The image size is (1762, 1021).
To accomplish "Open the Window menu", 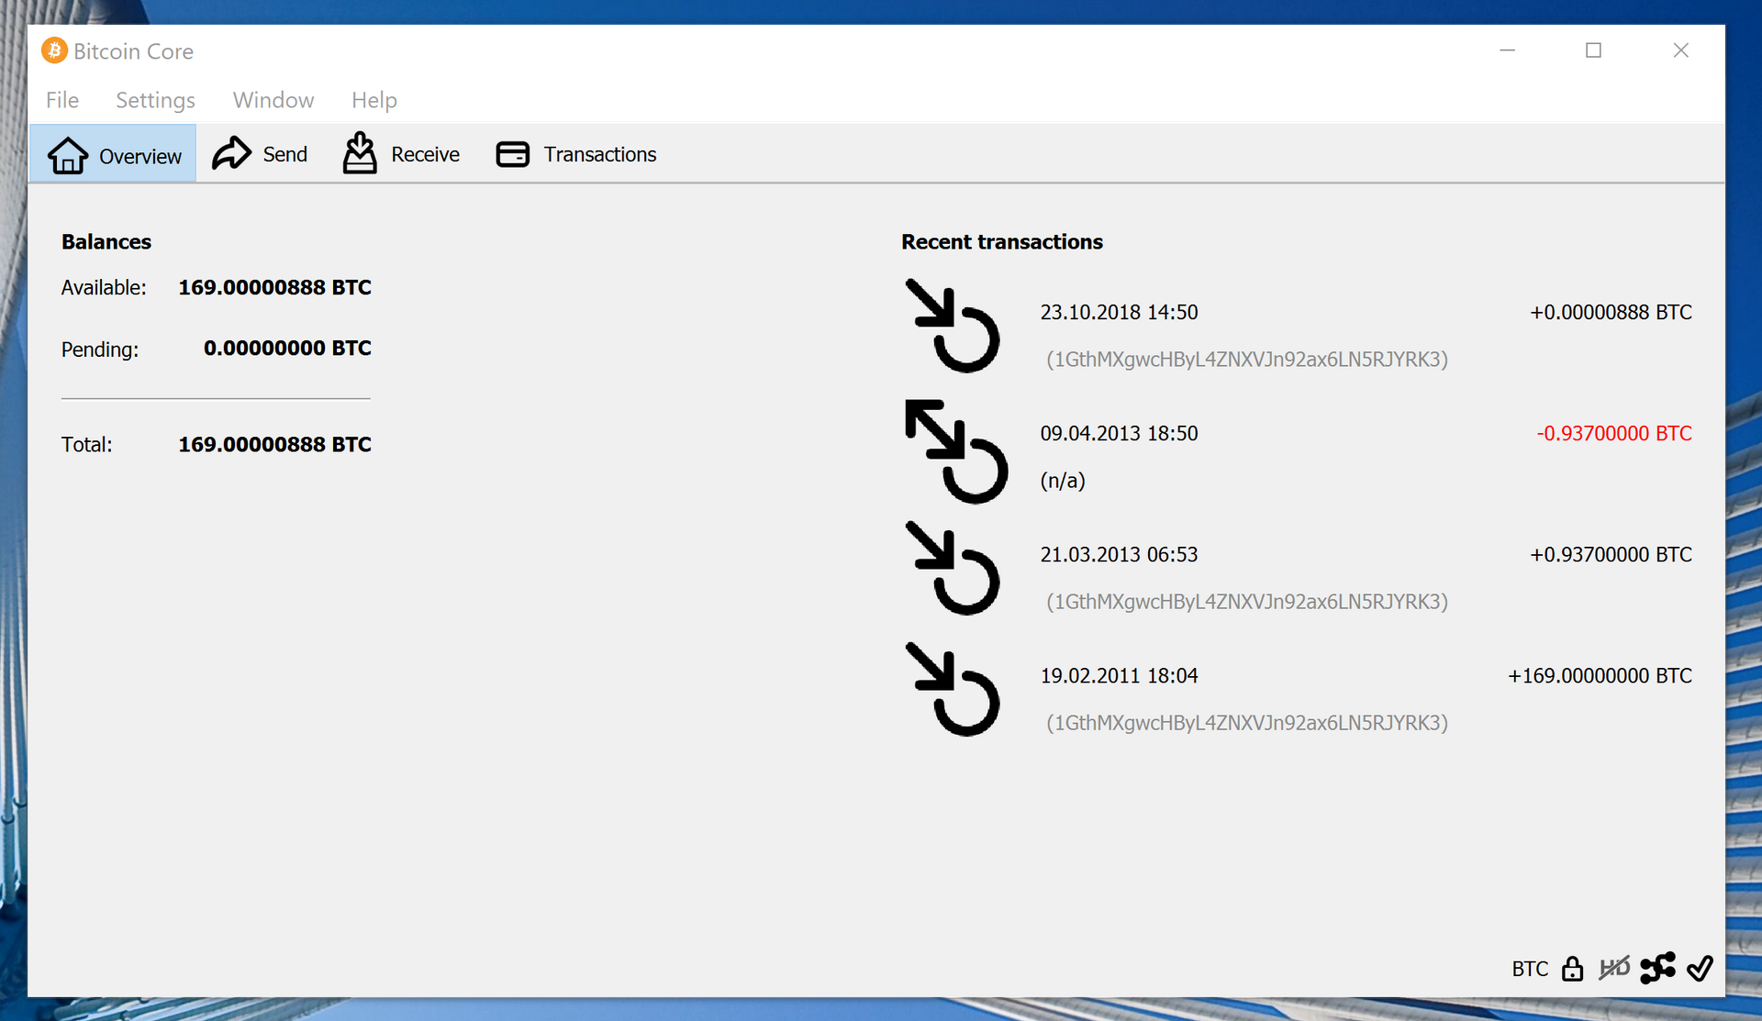I will click(x=273, y=100).
